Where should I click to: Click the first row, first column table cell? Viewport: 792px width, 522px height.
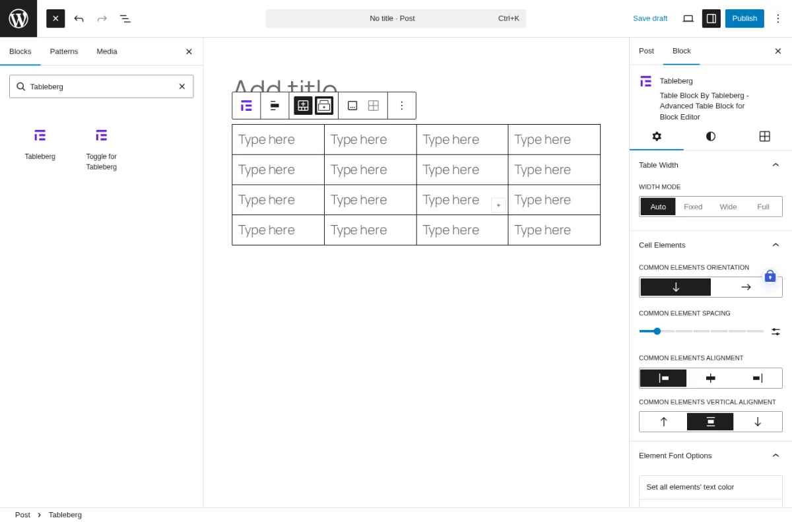pos(278,139)
